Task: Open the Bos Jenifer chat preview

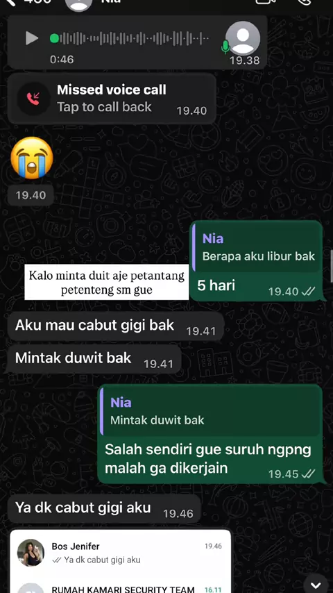Action: 120,553
